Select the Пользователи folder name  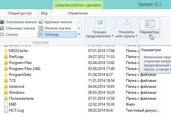21,98
